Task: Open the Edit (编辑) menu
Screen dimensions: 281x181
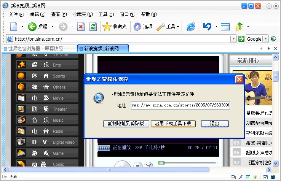Action: 38,14
